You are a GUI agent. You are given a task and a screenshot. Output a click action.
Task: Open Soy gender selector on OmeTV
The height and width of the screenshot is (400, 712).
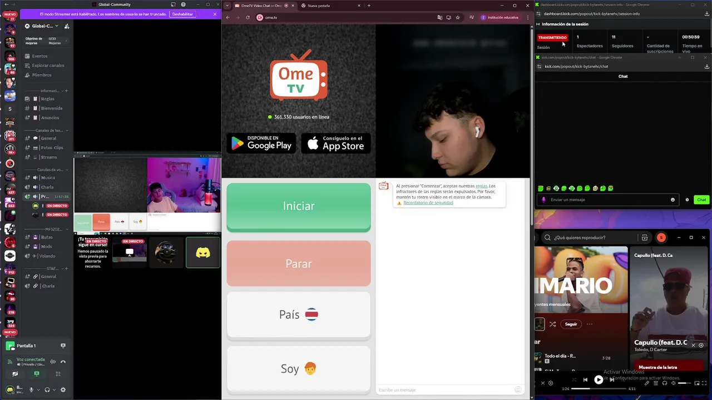pos(299,369)
